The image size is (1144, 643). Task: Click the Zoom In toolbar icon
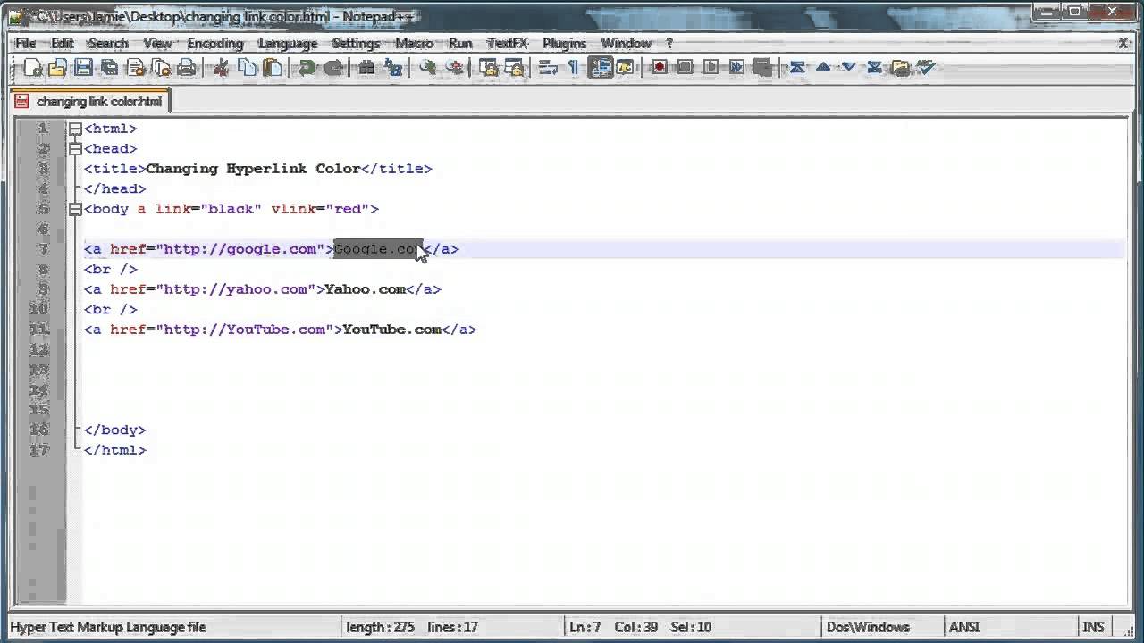pyautogui.click(x=428, y=68)
